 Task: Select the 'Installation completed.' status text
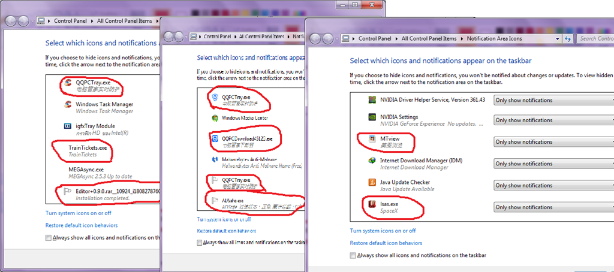tap(103, 198)
